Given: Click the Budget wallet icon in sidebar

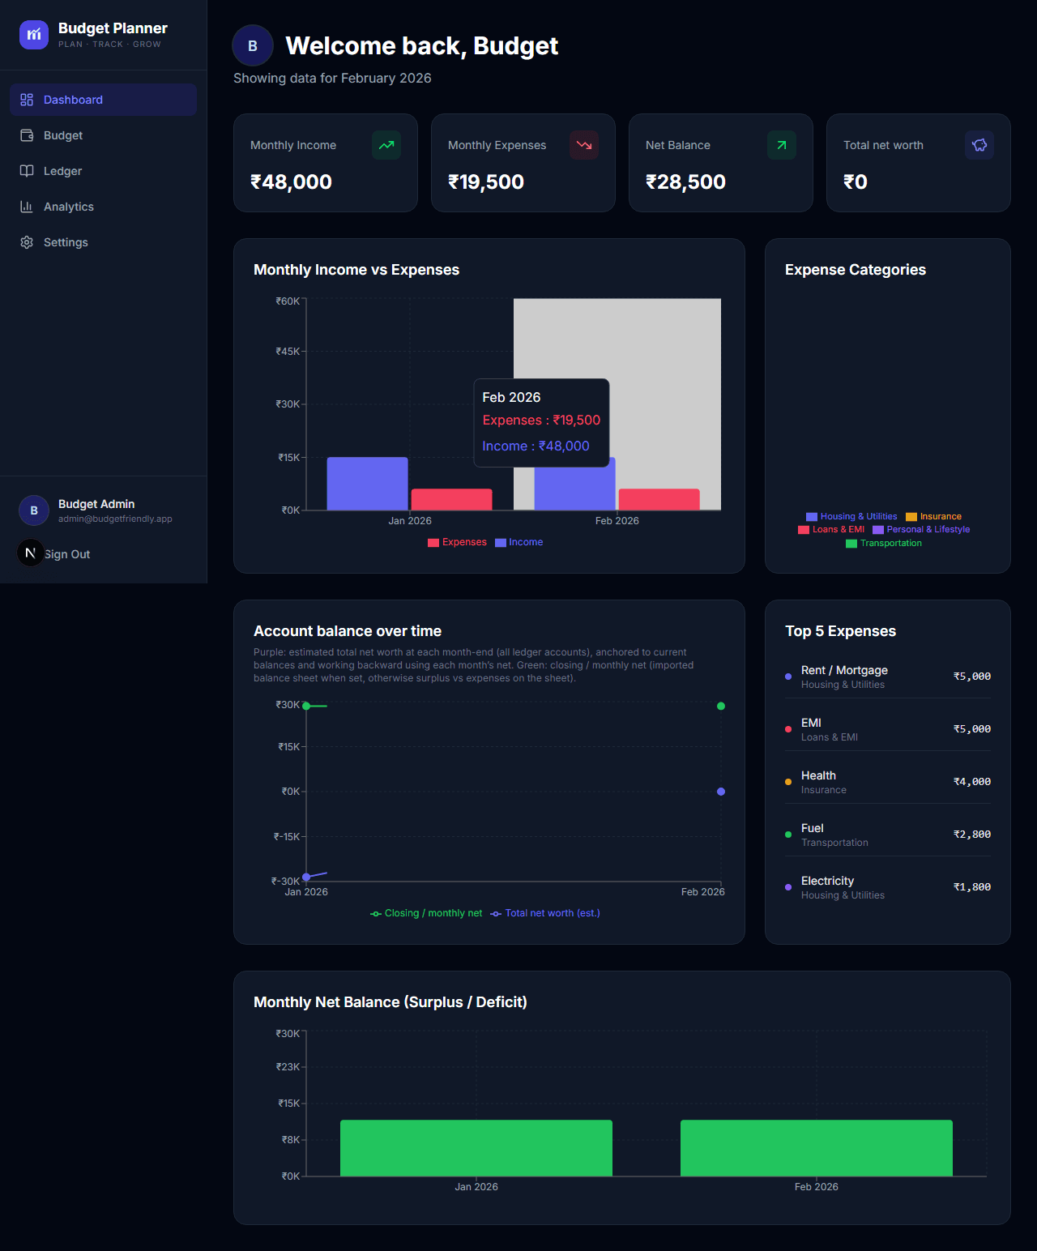Looking at the screenshot, I should coord(27,135).
